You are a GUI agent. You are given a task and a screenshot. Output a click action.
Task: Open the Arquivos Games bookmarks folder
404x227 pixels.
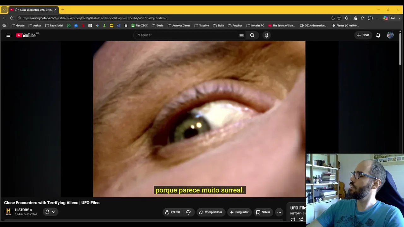(179, 26)
